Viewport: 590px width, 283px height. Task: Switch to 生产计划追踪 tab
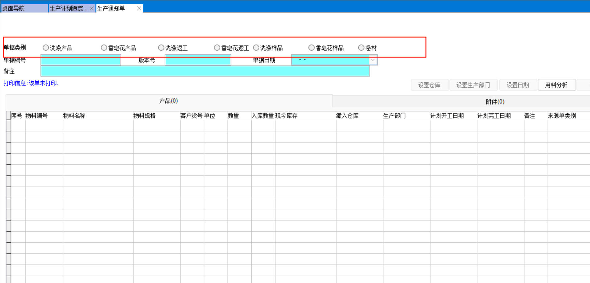tap(68, 8)
